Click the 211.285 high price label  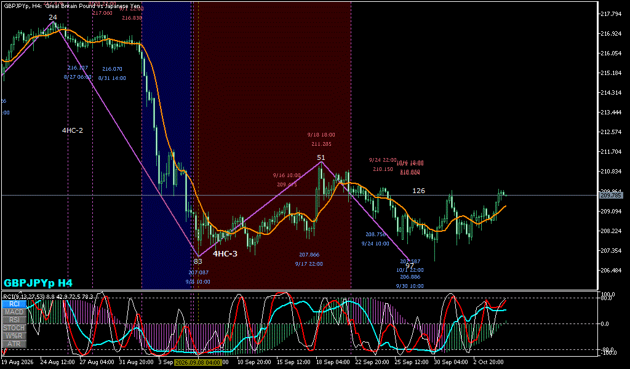321,144
